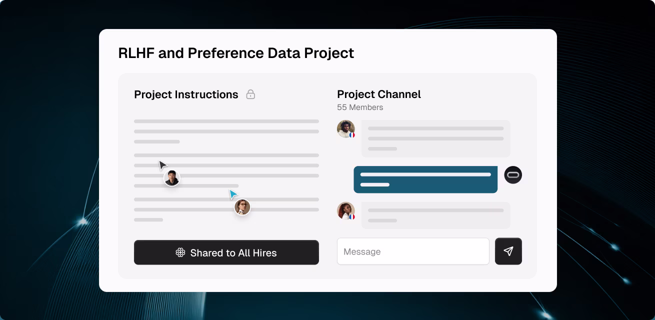Image resolution: width=655 pixels, height=320 pixels.
Task: Switch to the Project Instructions panel
Action: coord(186,94)
